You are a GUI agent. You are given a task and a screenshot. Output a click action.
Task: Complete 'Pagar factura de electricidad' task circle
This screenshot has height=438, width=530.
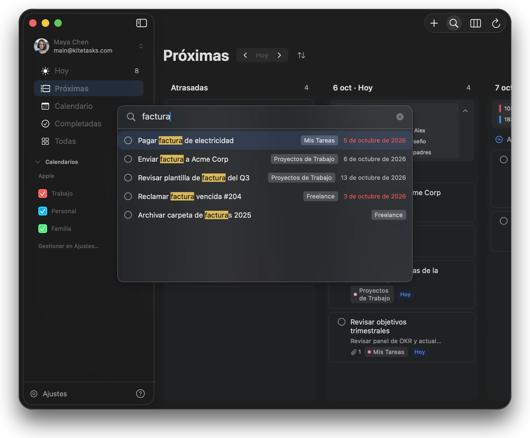coord(128,140)
